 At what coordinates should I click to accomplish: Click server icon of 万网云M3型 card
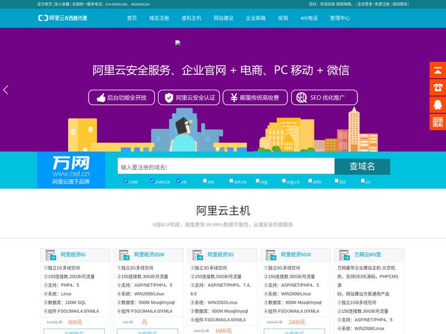(x=344, y=255)
